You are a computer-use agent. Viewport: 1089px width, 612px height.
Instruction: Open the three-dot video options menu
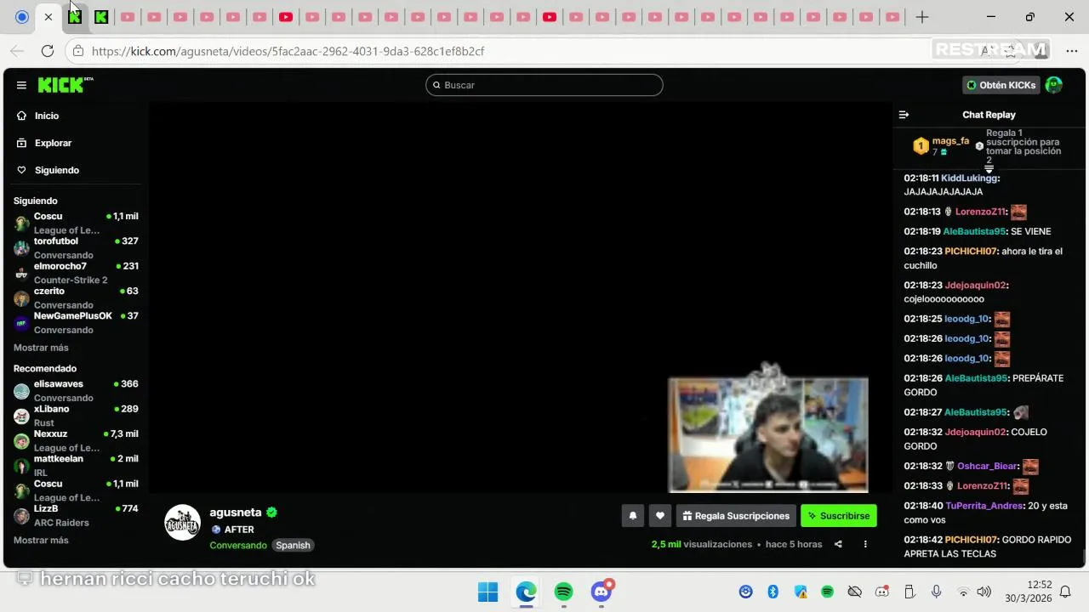(865, 544)
